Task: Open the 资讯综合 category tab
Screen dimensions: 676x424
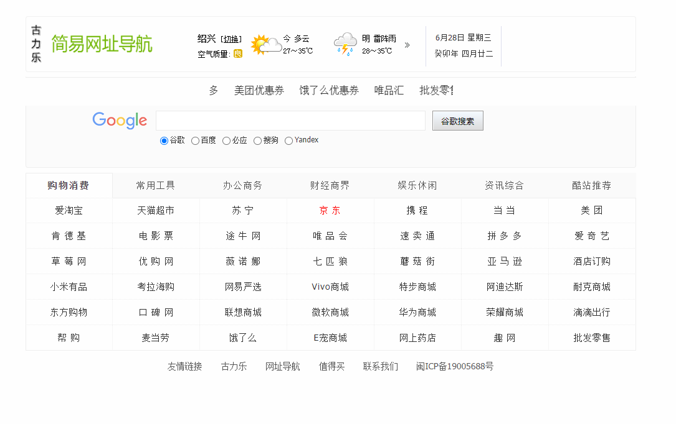Action: [x=505, y=185]
